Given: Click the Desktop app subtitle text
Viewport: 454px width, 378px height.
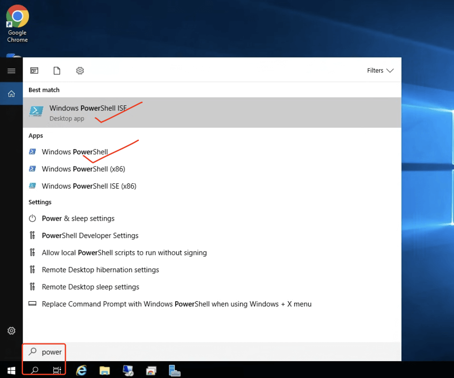Looking at the screenshot, I should click(67, 119).
